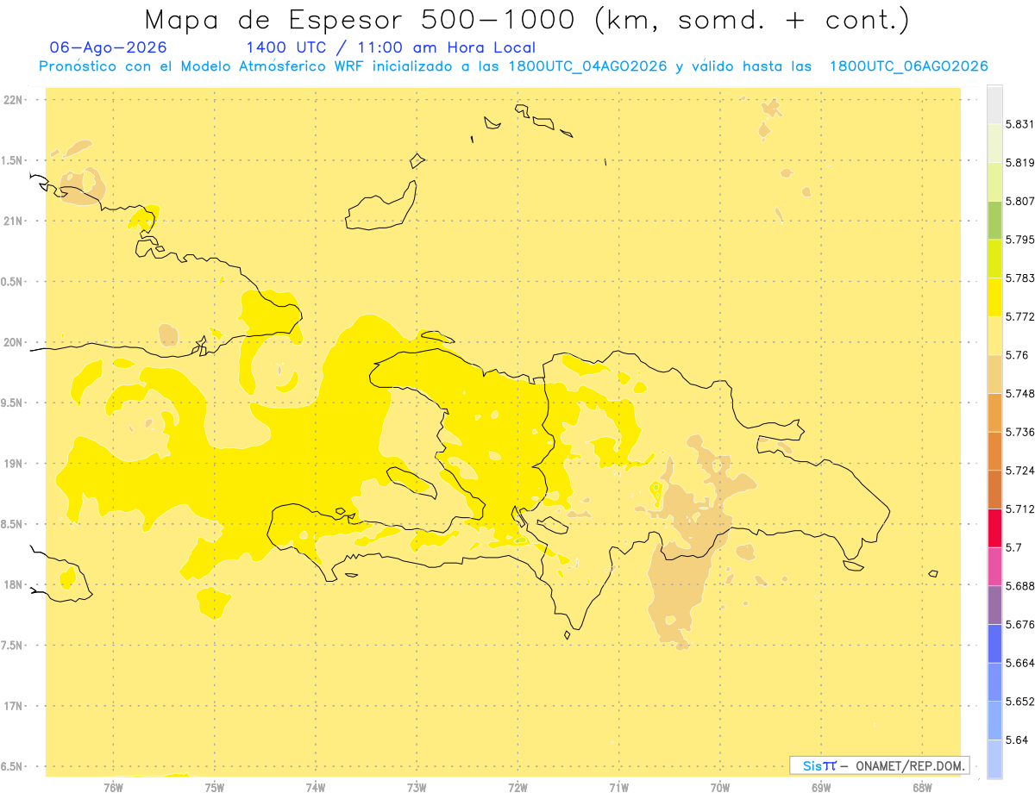The height and width of the screenshot is (799, 1035).
Task: Click the longitude label '75W'
Action: click(215, 788)
